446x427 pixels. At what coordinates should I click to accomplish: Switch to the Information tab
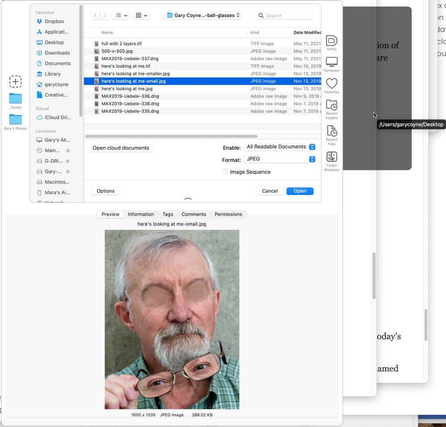point(141,214)
